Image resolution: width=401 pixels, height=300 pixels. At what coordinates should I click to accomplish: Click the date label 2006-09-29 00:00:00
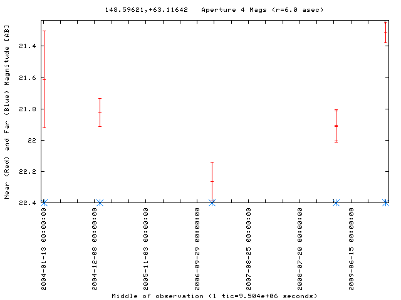tap(197, 249)
